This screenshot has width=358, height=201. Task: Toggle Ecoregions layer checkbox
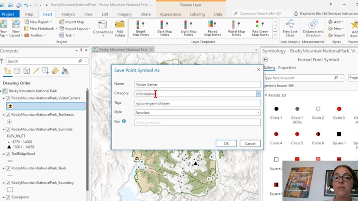point(8,197)
